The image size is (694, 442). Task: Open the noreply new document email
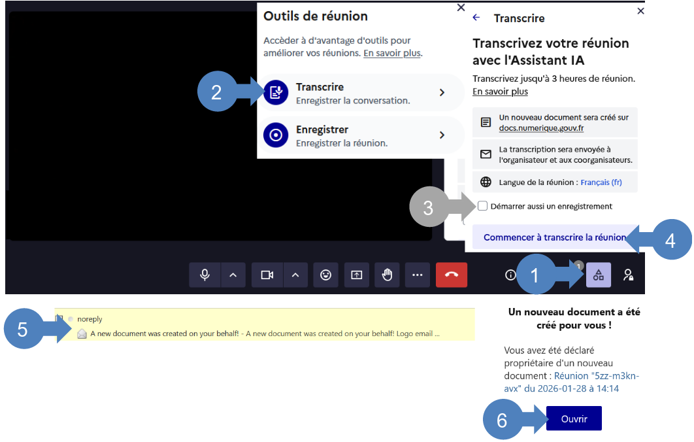[x=264, y=333]
